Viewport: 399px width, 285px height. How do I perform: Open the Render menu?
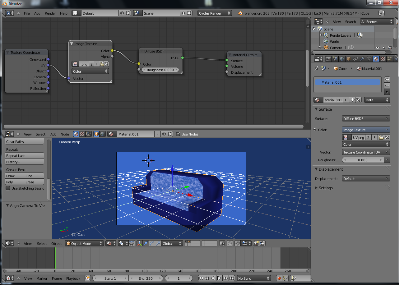click(x=50, y=13)
